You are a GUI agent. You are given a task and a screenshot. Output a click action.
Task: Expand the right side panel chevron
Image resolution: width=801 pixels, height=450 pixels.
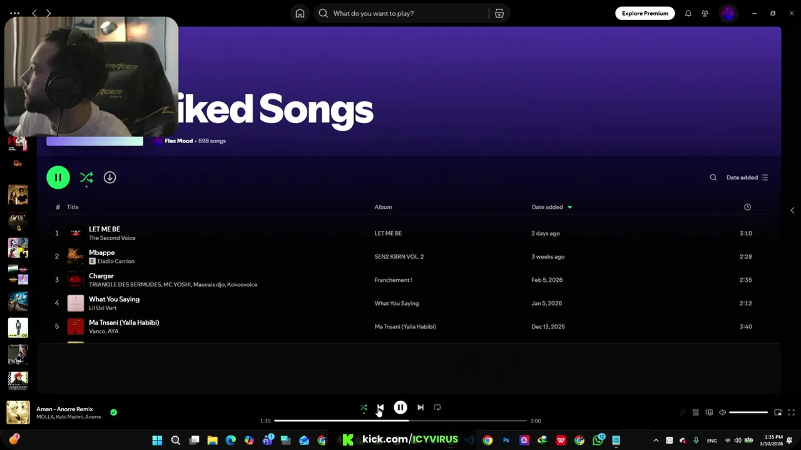pyautogui.click(x=792, y=211)
